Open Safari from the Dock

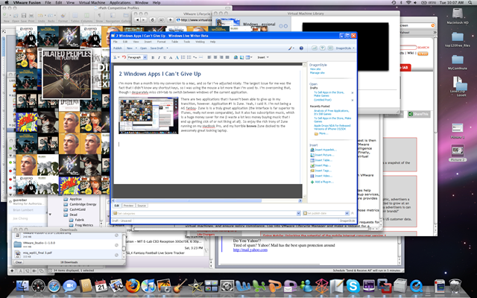pyautogui.click(x=54, y=286)
